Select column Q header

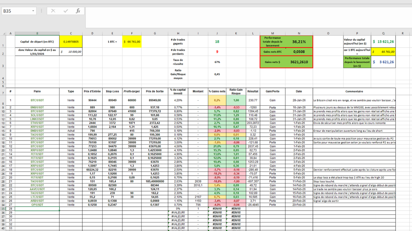pyautogui.click(x=384, y=33)
